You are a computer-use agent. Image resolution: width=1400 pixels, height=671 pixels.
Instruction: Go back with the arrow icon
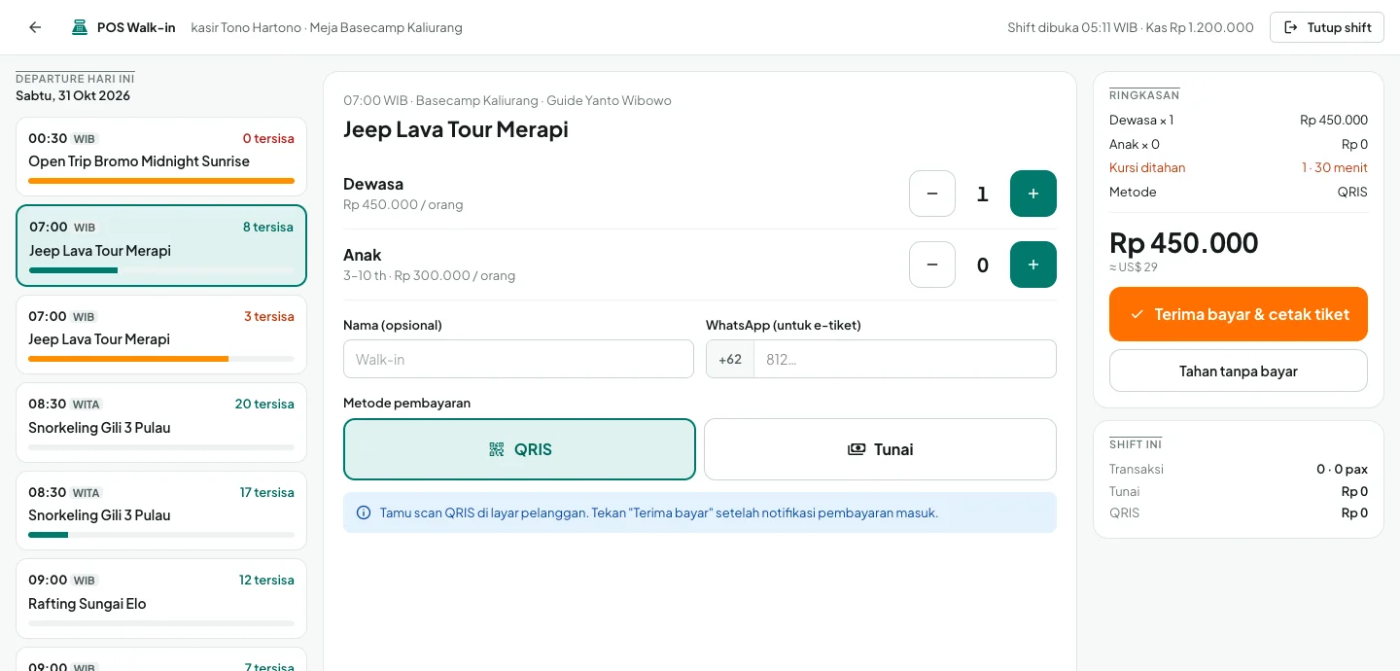tap(35, 27)
